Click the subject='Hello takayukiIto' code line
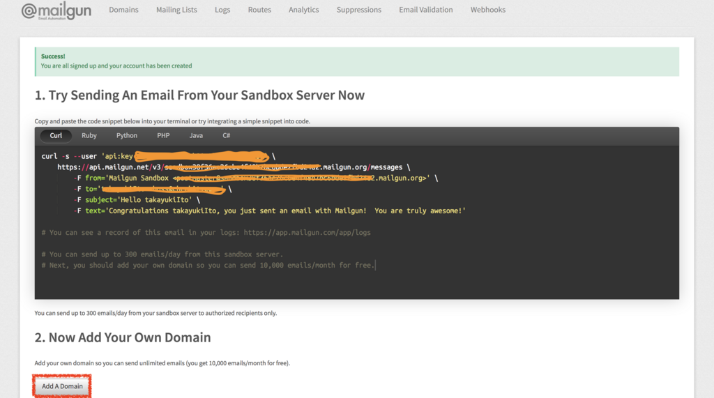This screenshot has width=714, height=398. [137, 200]
